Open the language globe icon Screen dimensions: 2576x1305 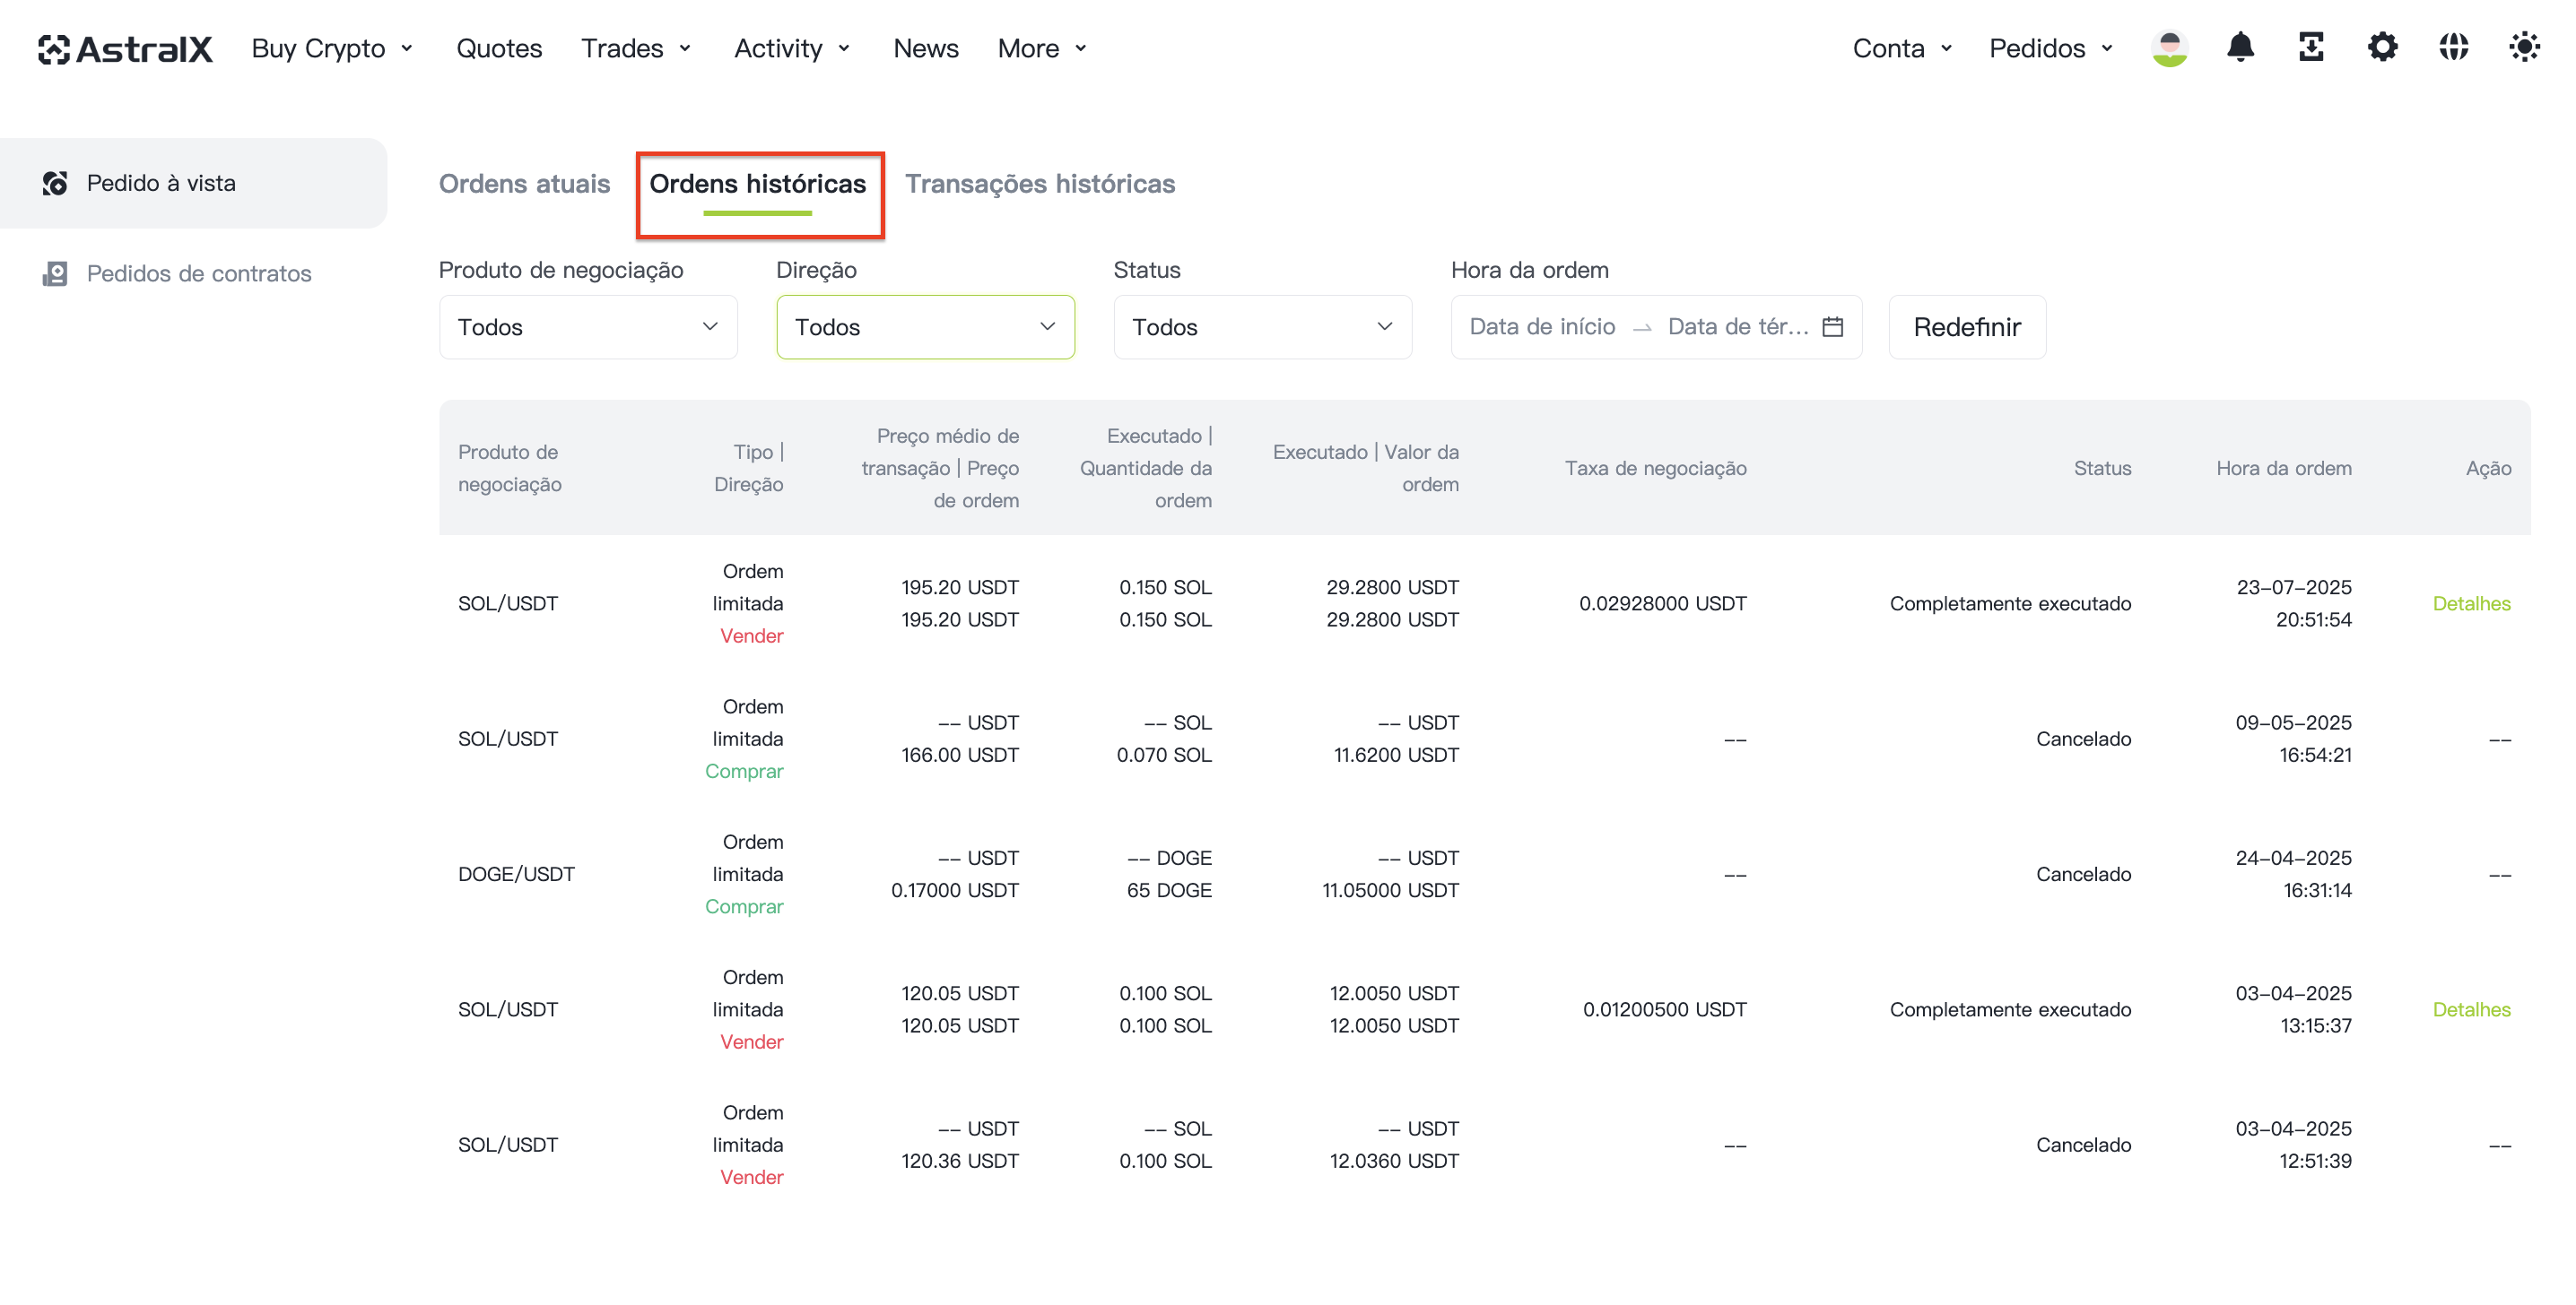tap(2453, 47)
